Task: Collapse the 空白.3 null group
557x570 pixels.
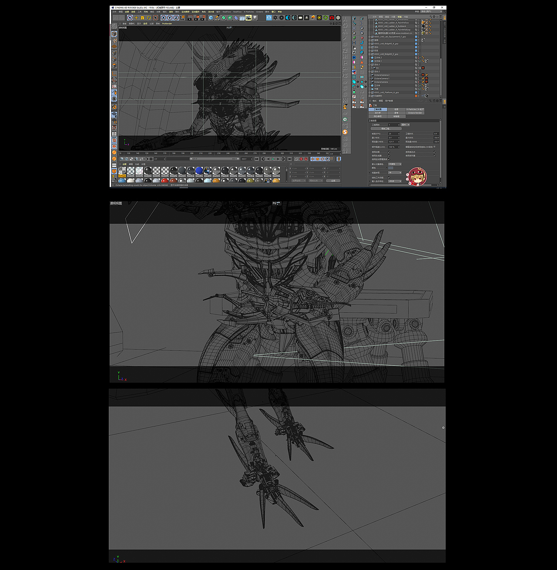Action: tap(369, 65)
